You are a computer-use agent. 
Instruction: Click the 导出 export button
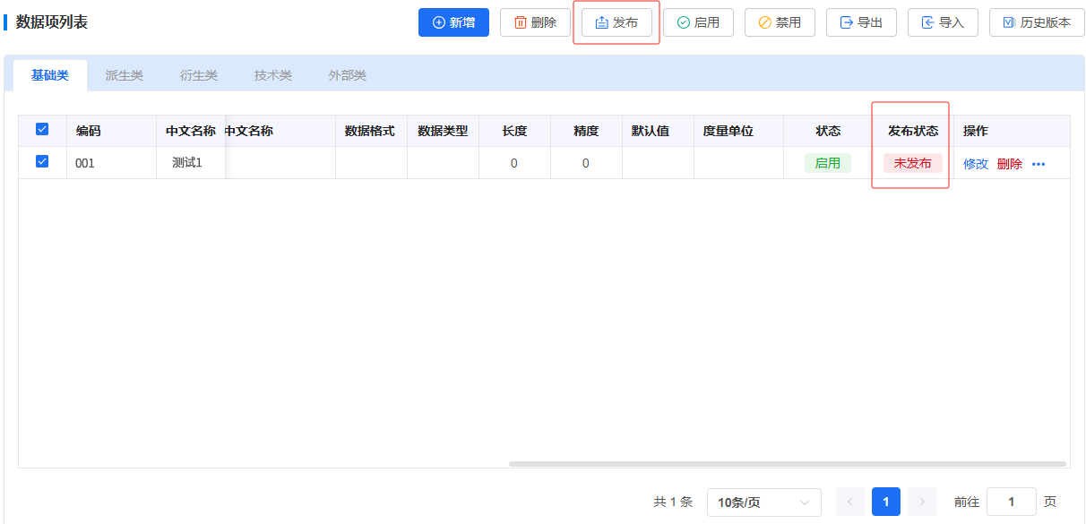[x=861, y=22]
